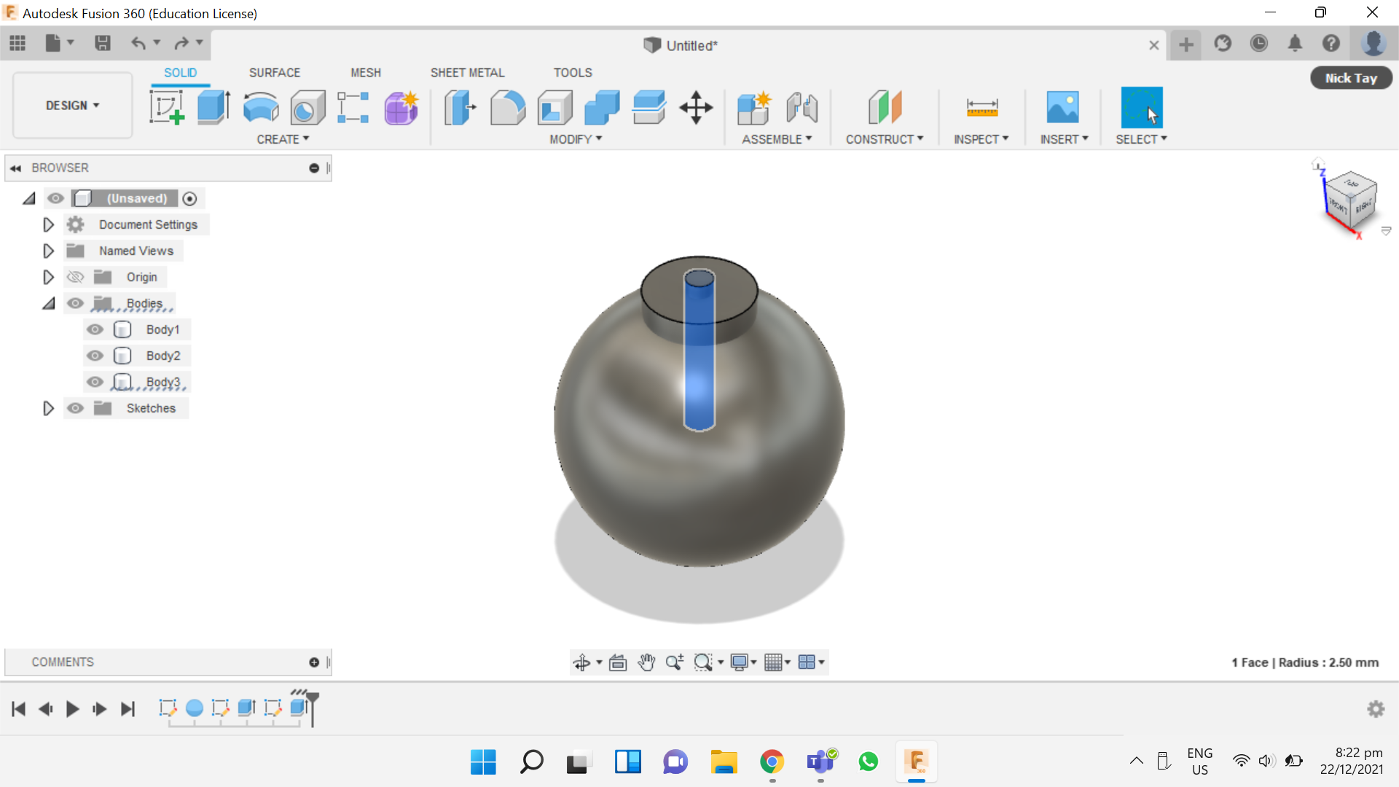
Task: Expand the Sketches folder
Action: coord(48,408)
